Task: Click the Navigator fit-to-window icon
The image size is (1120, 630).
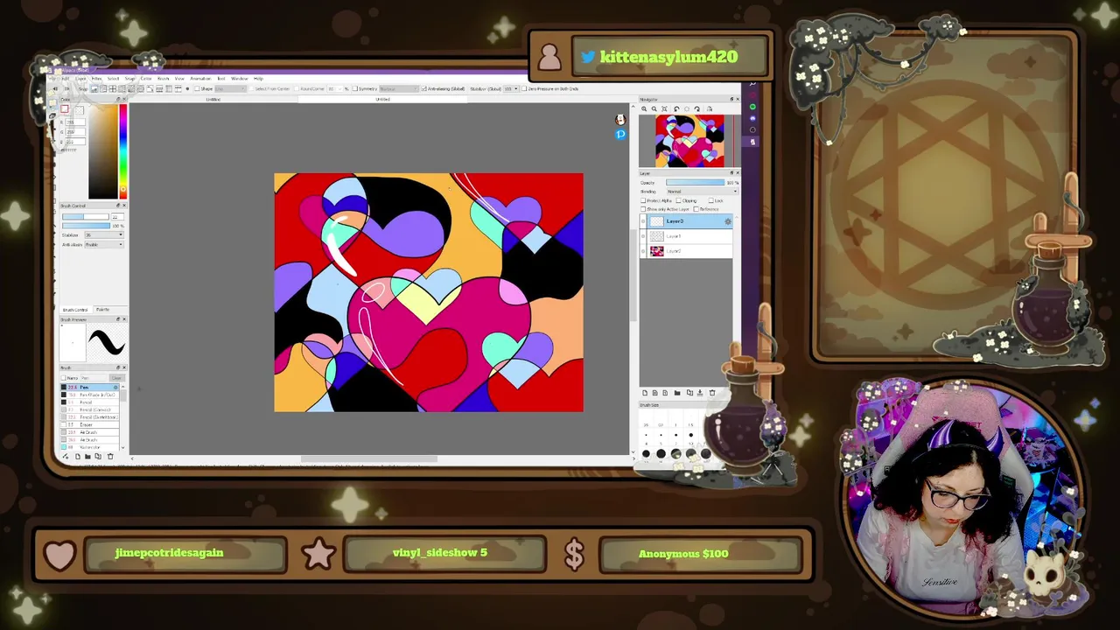Action: coord(664,108)
